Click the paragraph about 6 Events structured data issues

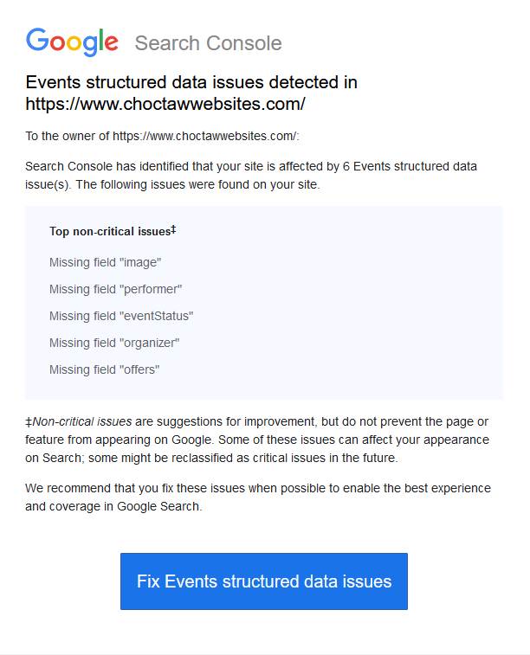tap(251, 175)
